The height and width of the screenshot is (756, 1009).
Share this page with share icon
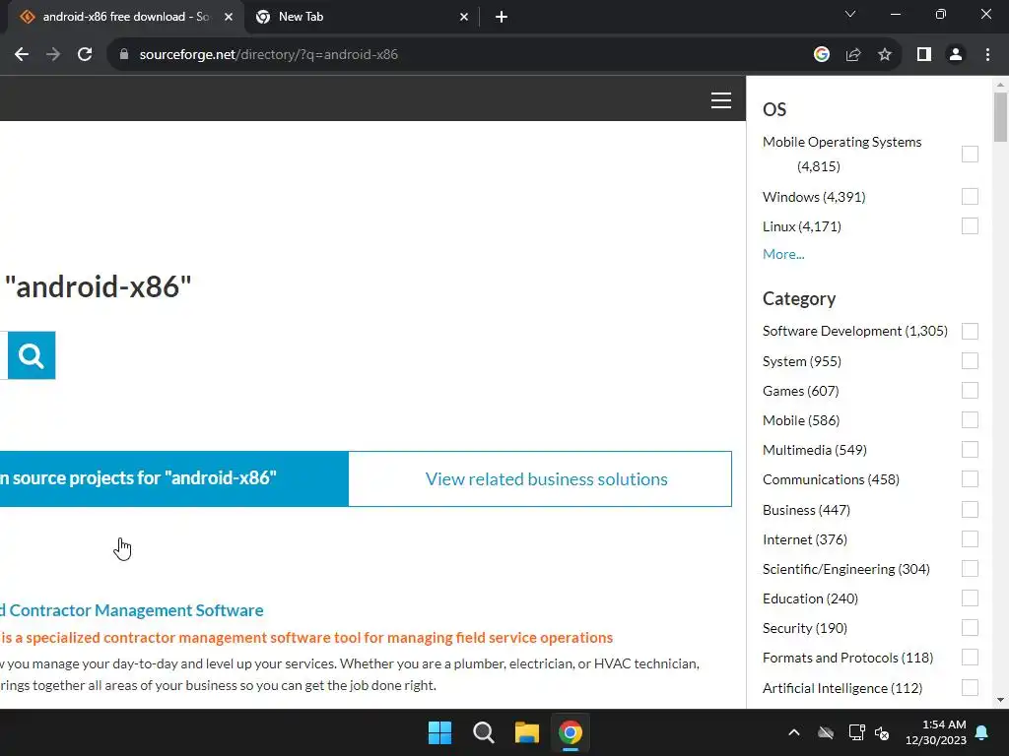(853, 55)
